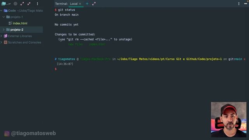Click the git rm --cached hint line
Image resolution: width=249 pixels, height=140 pixels.
[95, 39]
